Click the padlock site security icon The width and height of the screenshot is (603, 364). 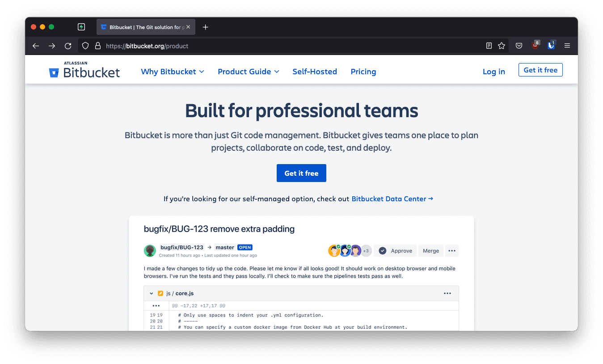point(97,46)
